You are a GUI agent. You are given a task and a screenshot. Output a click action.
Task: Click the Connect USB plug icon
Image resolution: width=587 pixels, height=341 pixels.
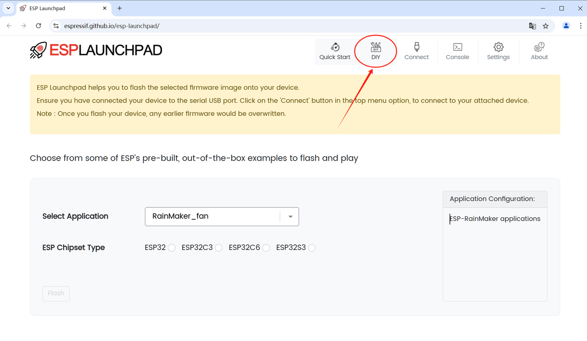pos(416,47)
